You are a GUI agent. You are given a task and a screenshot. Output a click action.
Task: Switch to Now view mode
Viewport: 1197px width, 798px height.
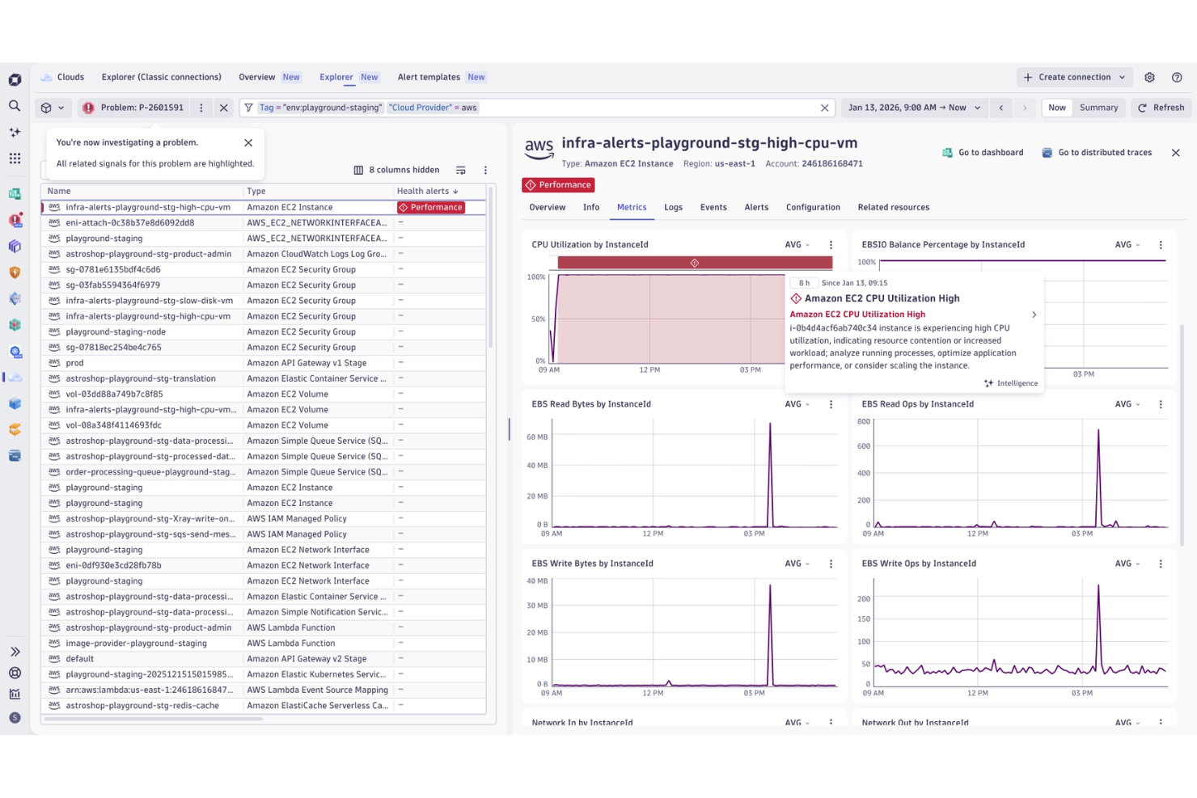pyautogui.click(x=1057, y=108)
